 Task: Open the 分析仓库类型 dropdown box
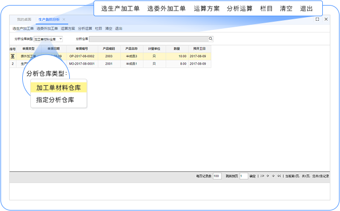pos(48,39)
